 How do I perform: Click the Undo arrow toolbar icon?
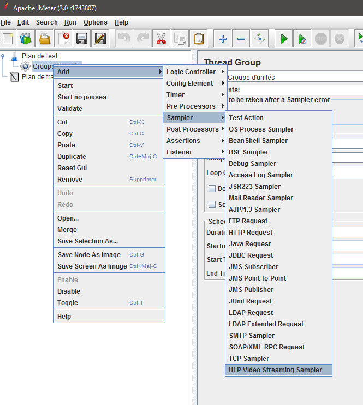click(x=124, y=39)
